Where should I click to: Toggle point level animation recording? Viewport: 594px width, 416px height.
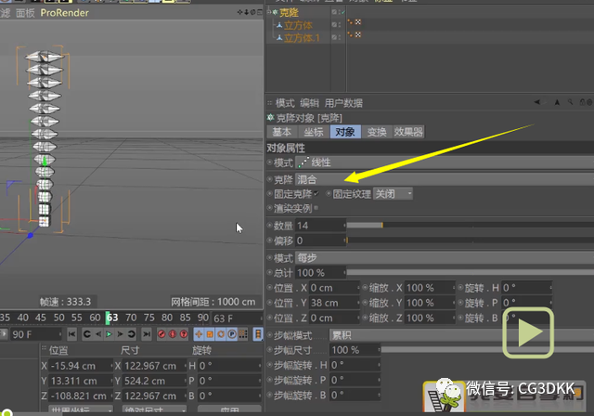[x=243, y=334]
